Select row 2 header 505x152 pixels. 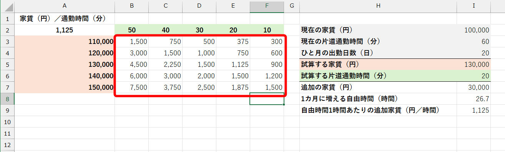[7, 30]
